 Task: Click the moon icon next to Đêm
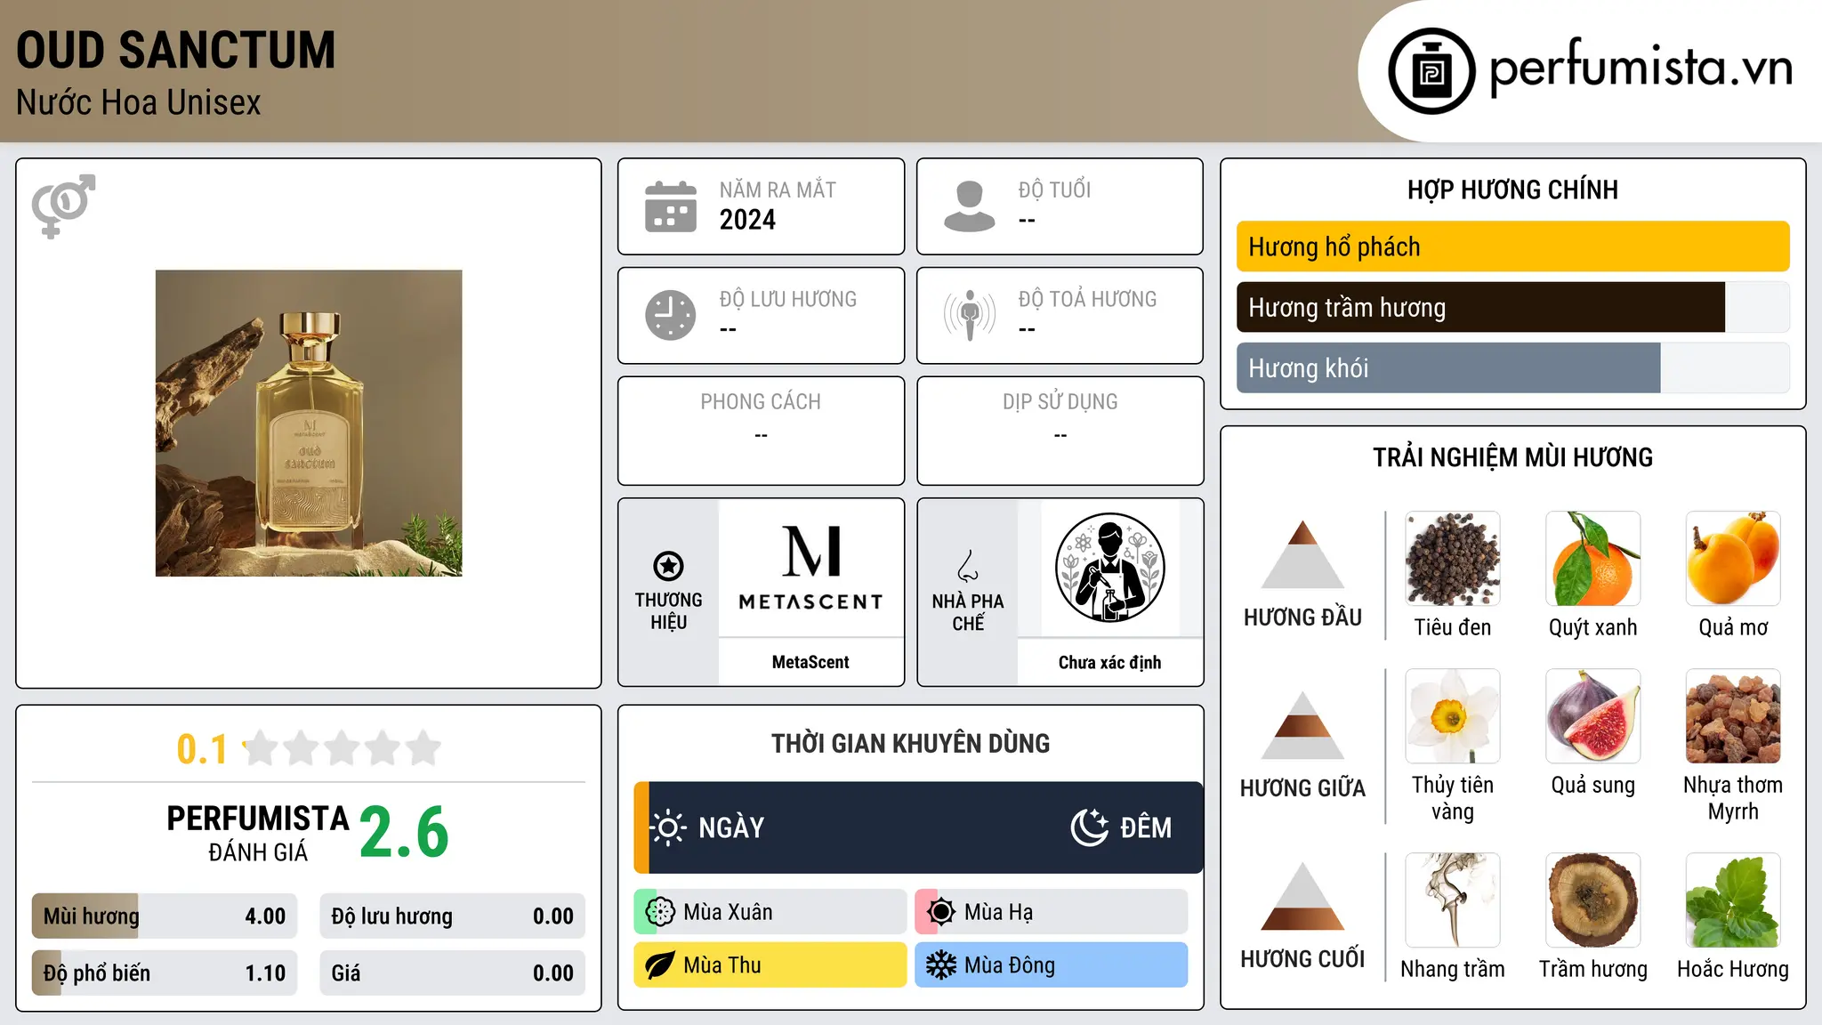click(1090, 827)
